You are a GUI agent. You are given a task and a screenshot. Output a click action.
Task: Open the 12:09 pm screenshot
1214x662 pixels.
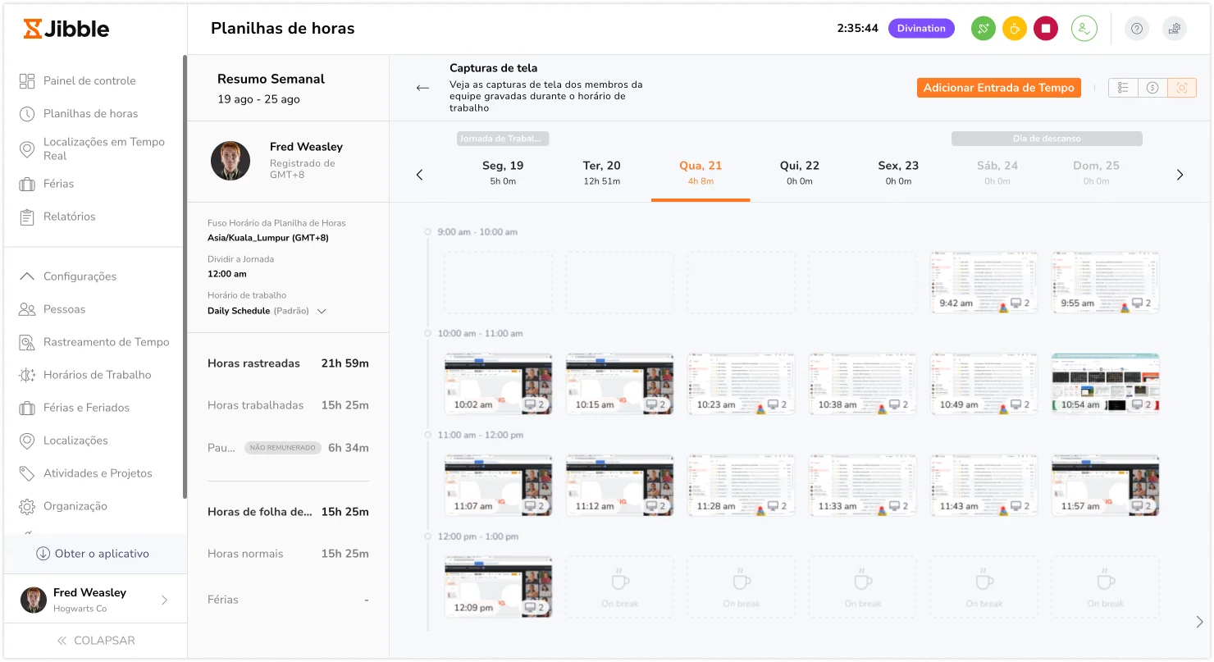(x=498, y=587)
